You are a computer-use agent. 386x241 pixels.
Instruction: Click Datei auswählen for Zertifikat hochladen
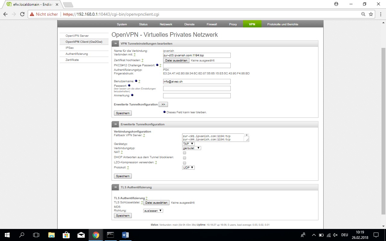[x=176, y=60]
